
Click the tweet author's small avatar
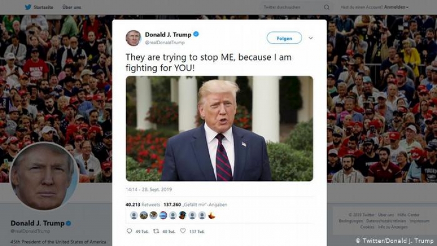[133, 38]
